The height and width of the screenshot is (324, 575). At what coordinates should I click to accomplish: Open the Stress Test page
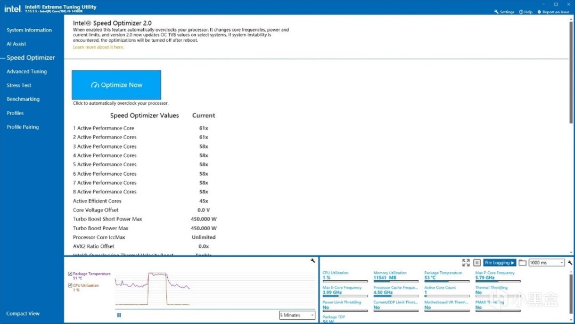tap(19, 85)
